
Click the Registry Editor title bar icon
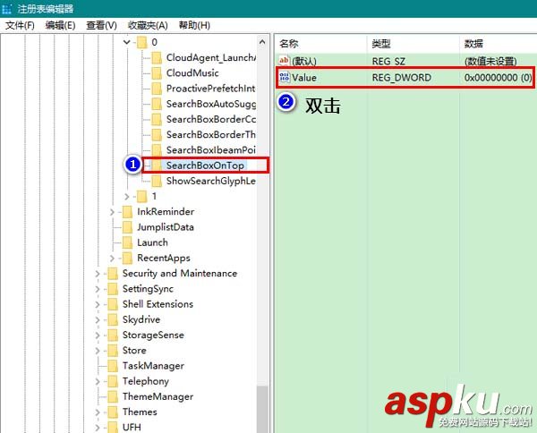tap(6, 9)
